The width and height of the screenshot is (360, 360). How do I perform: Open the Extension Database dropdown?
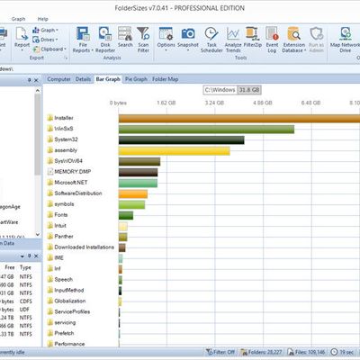point(294,40)
